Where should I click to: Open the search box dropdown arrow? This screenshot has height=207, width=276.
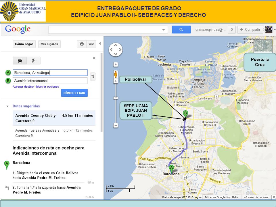click(x=164, y=30)
